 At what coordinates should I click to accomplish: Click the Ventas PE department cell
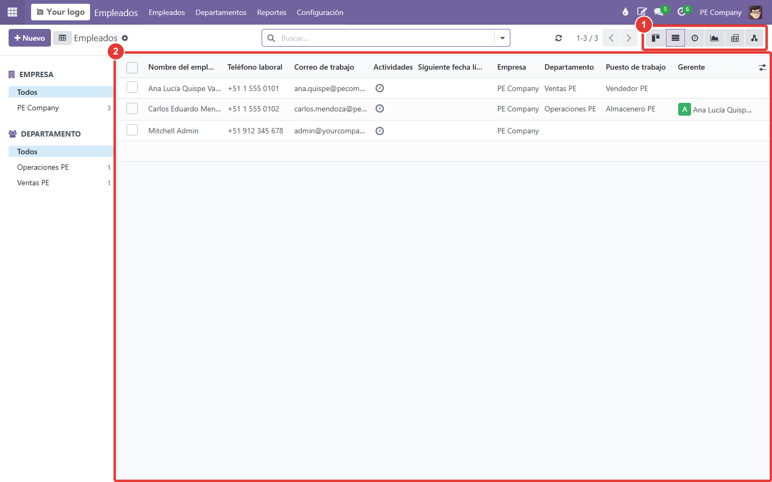560,88
